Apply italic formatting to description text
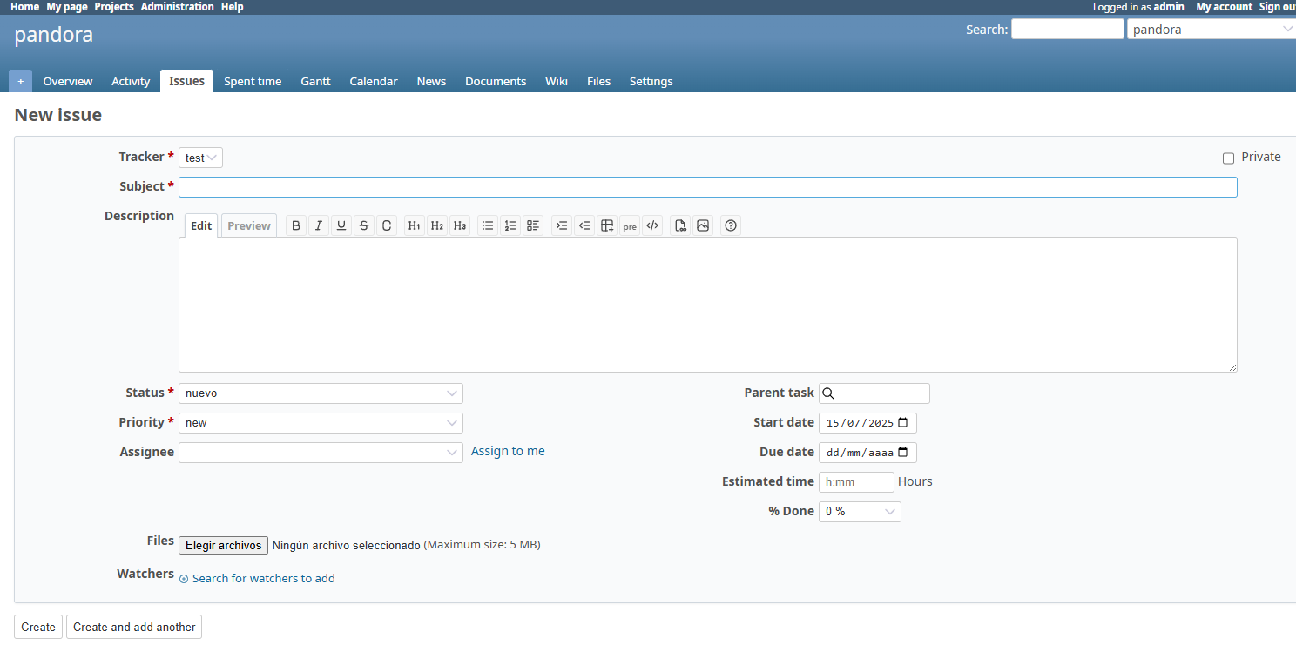The height and width of the screenshot is (652, 1296). [319, 225]
